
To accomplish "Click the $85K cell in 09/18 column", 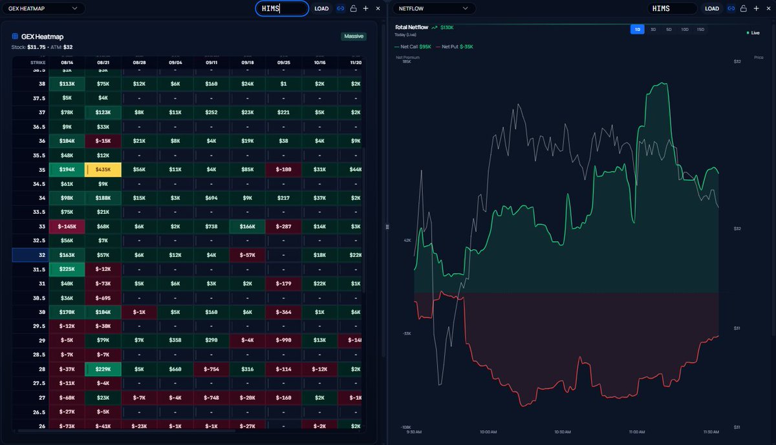I will pyautogui.click(x=248, y=169).
